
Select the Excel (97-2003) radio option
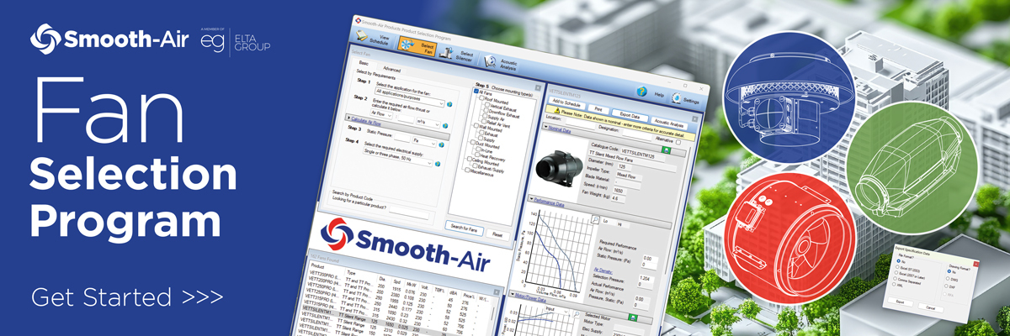[897, 266]
